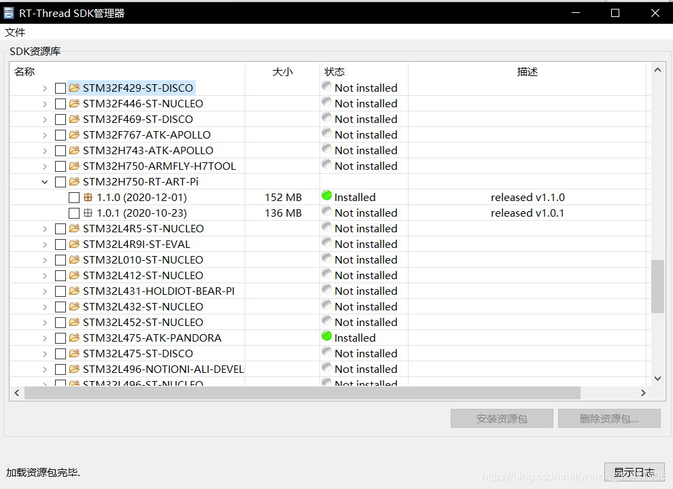Click the vertical scrollbar down arrow
Screen dimensions: 673x489
[657, 378]
